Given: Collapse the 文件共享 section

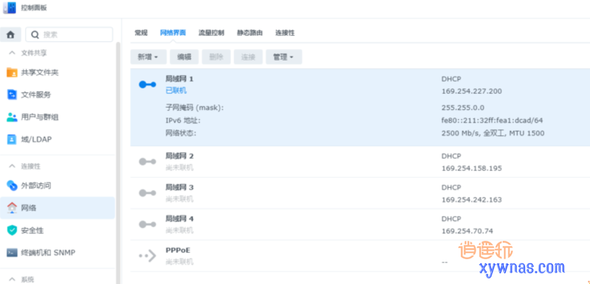Looking at the screenshot, I should coord(12,53).
